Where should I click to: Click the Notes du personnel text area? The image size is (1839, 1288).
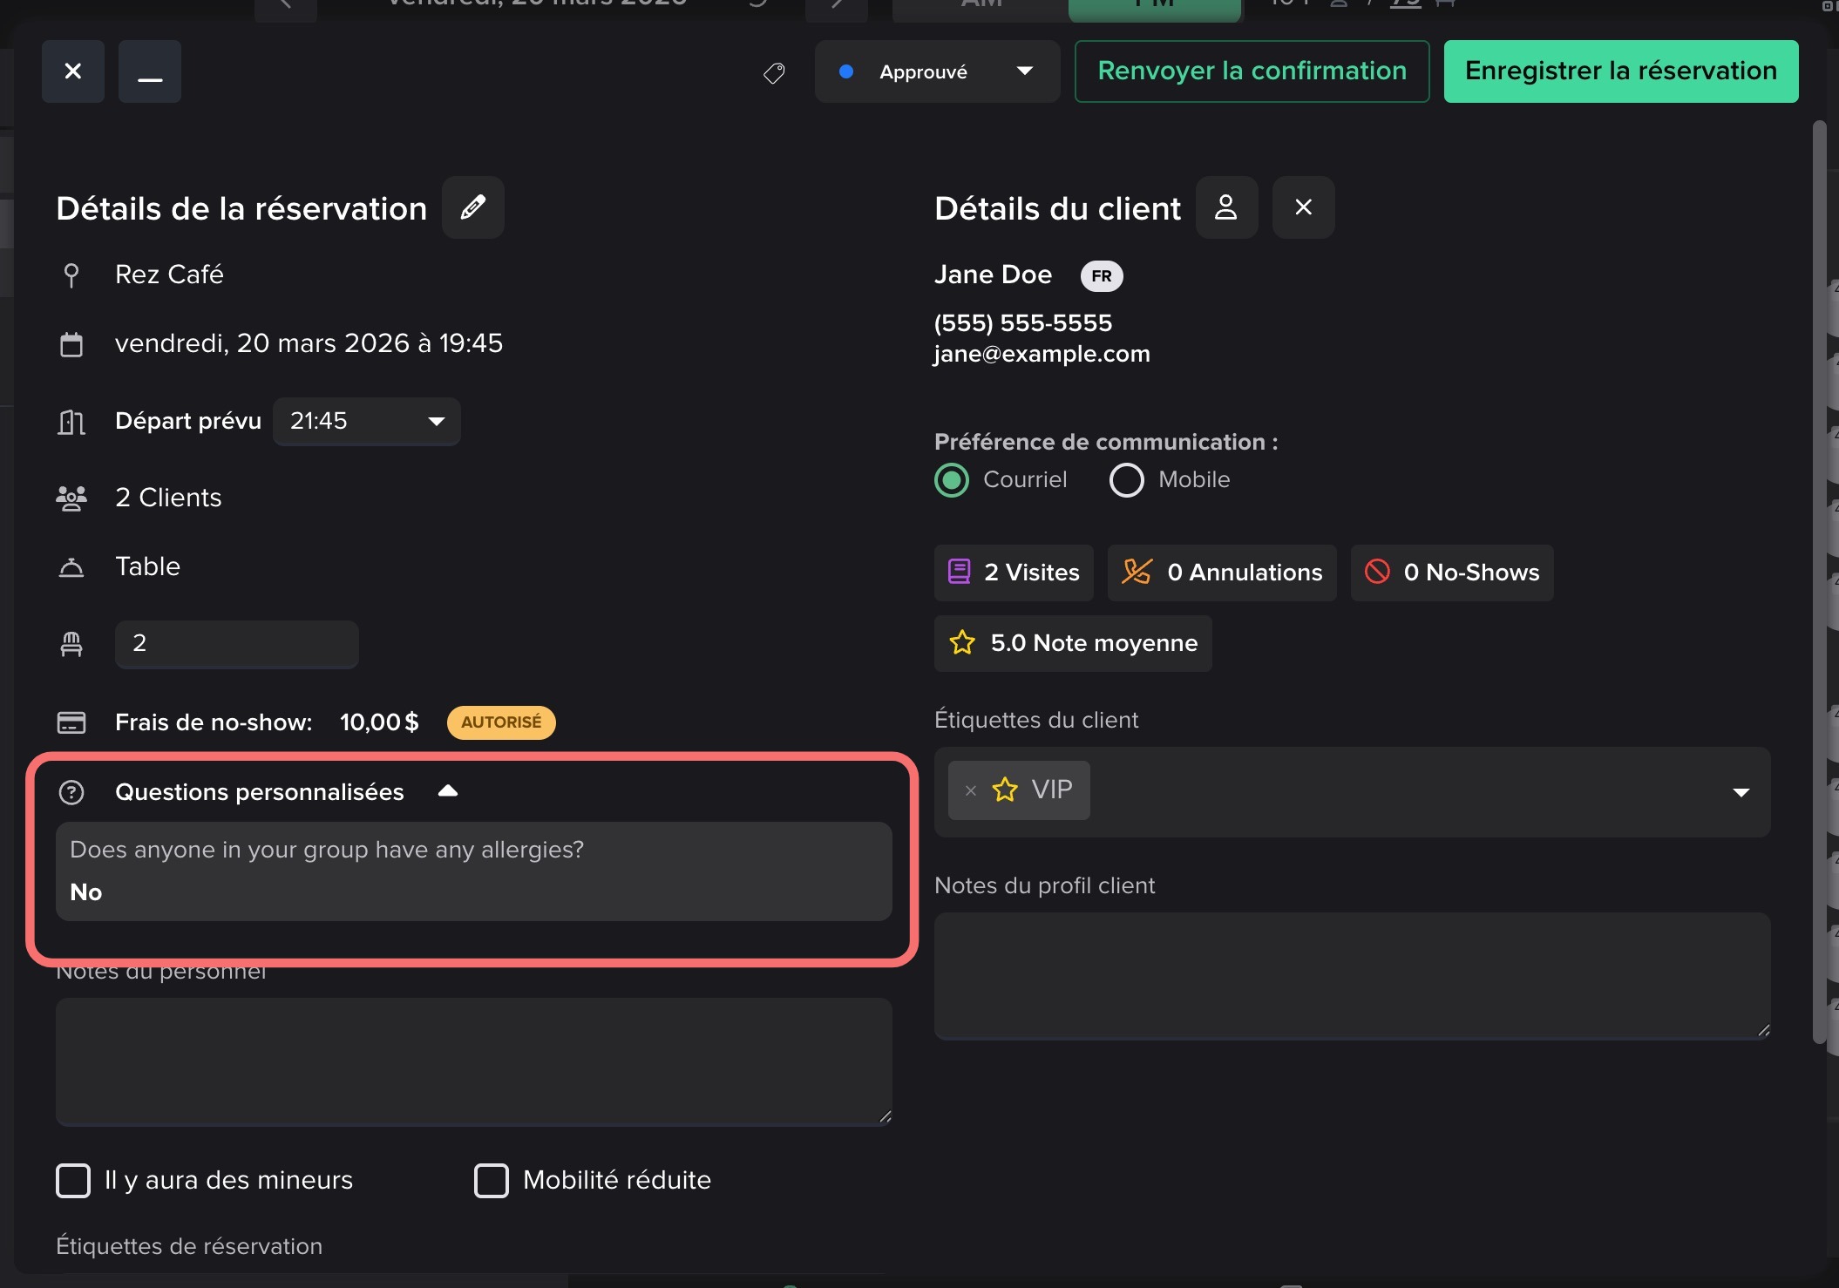click(x=473, y=1061)
